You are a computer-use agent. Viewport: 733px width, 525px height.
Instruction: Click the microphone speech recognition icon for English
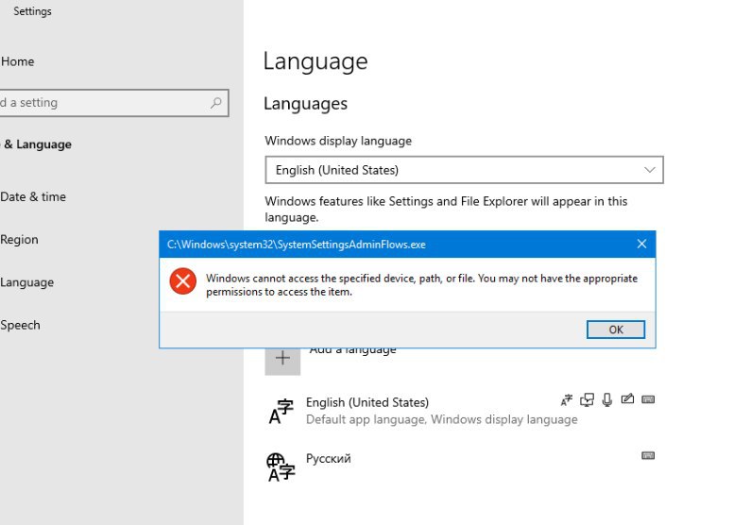(x=607, y=399)
